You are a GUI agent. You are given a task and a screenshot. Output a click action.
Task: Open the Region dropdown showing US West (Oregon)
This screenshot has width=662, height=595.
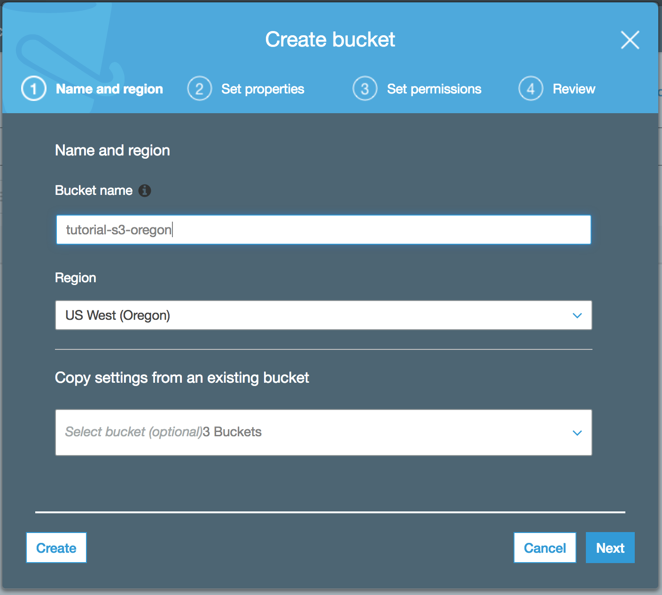click(324, 315)
